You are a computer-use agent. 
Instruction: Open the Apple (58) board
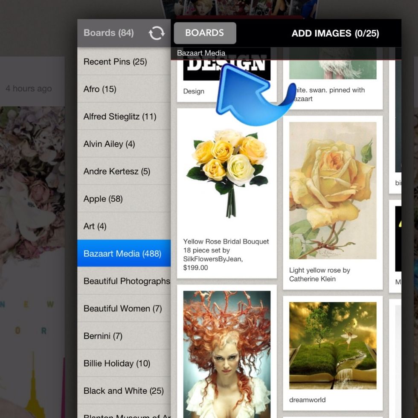click(124, 199)
